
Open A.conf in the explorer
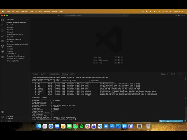coord(11,25)
